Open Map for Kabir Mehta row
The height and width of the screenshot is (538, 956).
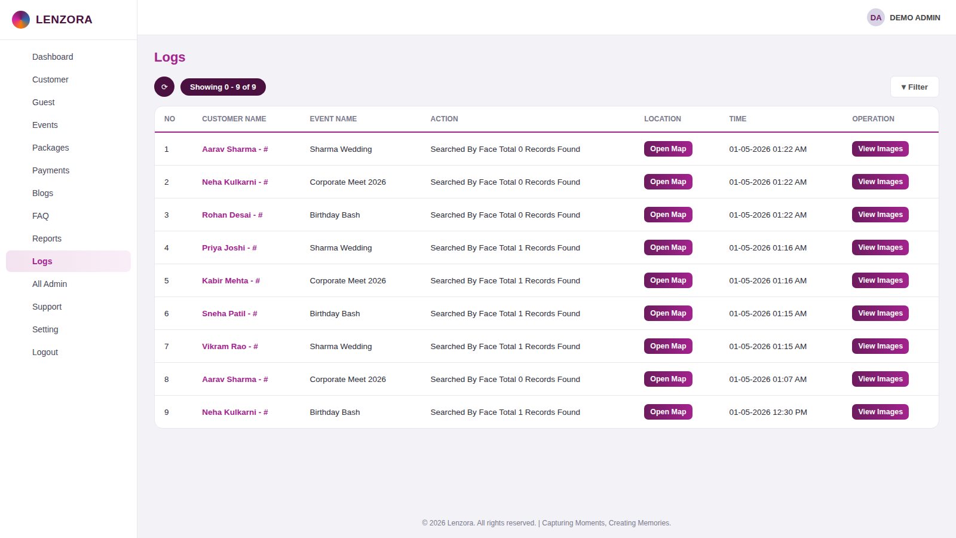[x=668, y=280]
